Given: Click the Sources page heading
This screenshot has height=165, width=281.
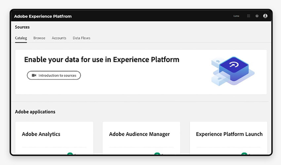Looking at the screenshot, I should point(22,27).
